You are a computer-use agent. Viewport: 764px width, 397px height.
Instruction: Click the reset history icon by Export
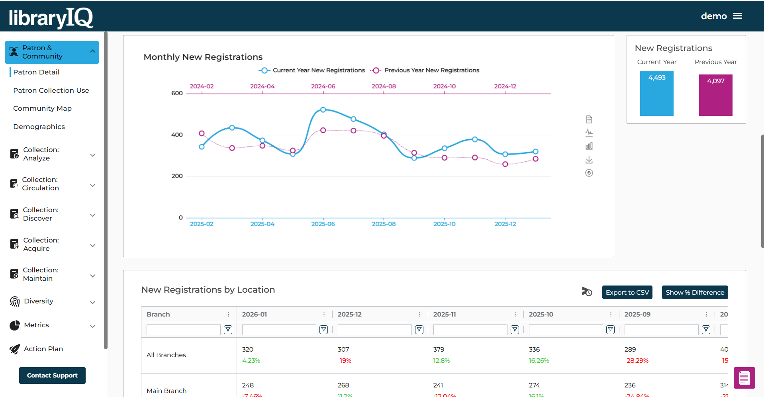click(587, 292)
